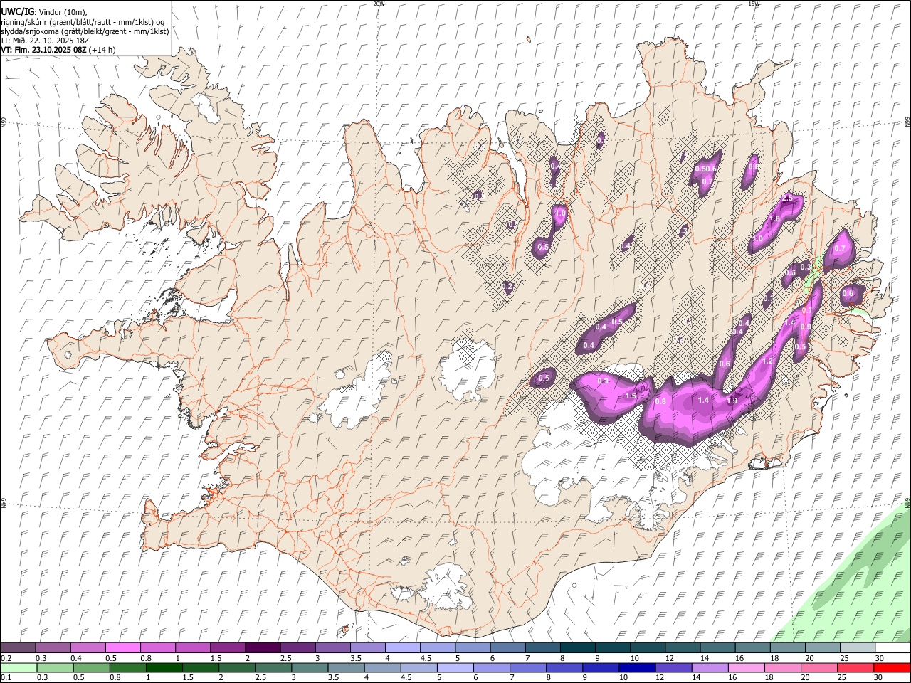This screenshot has height=683, width=911.
Task: Click the snow legend swatch between 0.2 and 0.3
Action: pyautogui.click(x=18, y=647)
